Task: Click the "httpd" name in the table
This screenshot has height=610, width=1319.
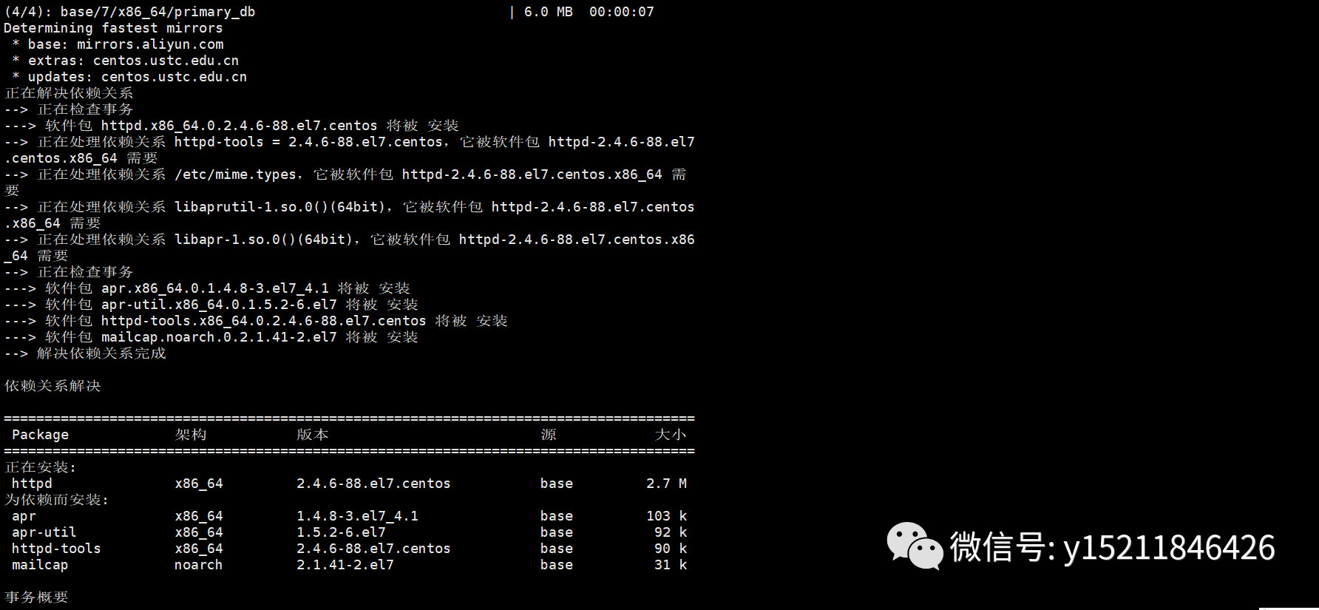Action: pos(32,484)
